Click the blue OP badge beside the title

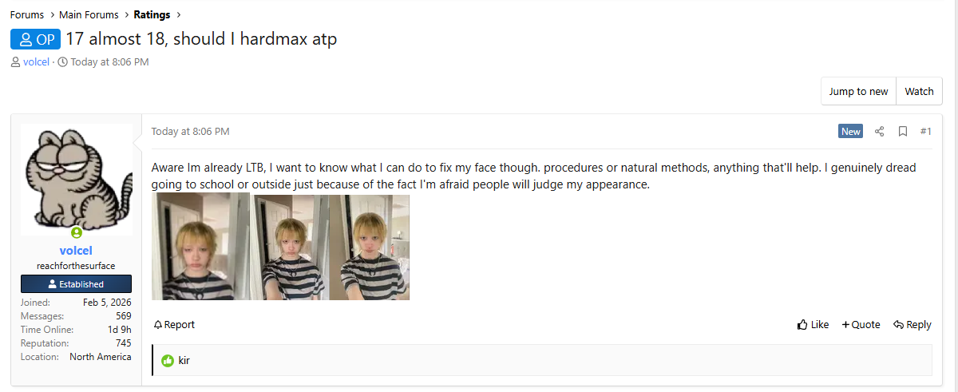click(x=35, y=39)
